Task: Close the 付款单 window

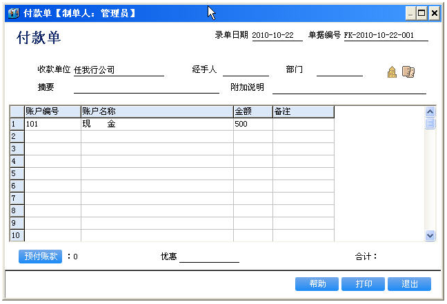Action: (x=434, y=13)
